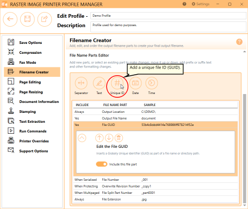
Task: Open Stamping section
Action: point(32,112)
